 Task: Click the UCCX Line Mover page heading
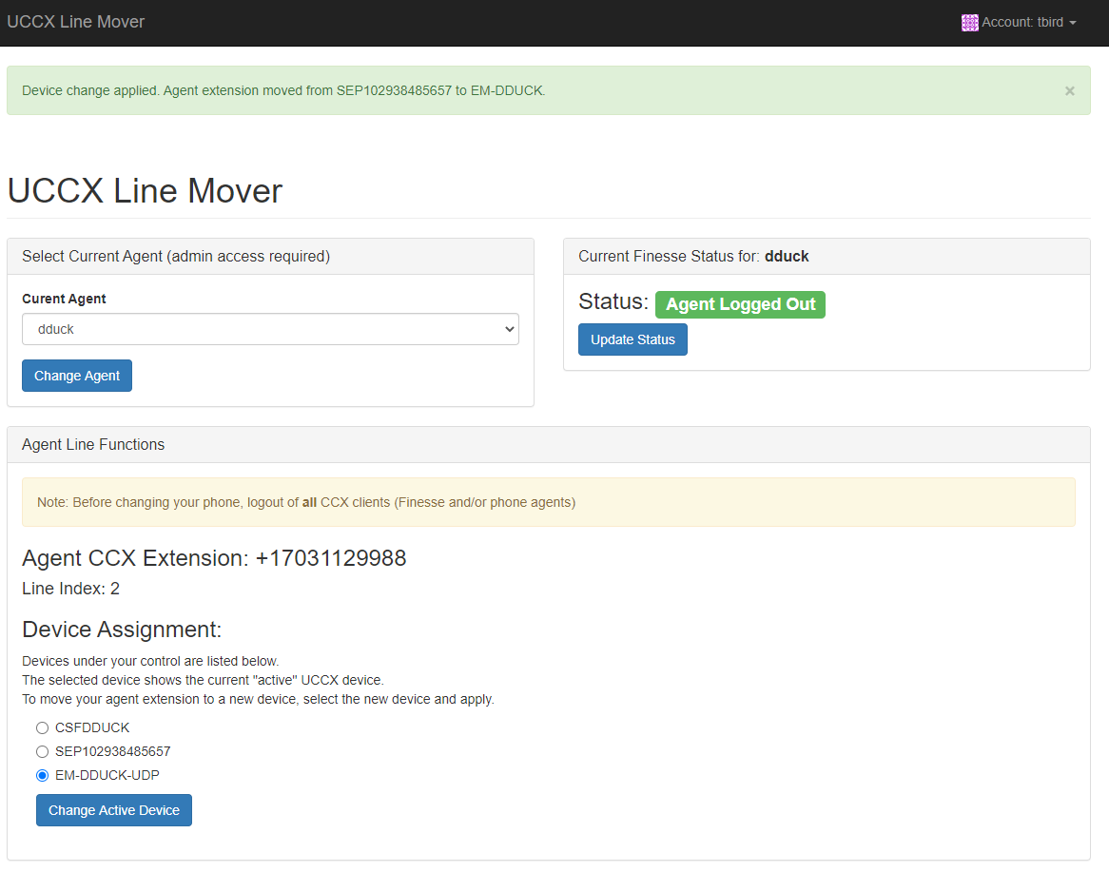click(145, 191)
